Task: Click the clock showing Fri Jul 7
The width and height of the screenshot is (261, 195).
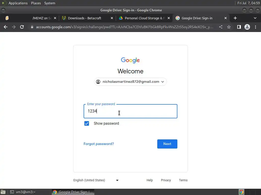Action: click(x=249, y=3)
